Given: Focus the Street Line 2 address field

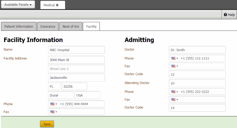Looking at the screenshot, I should click(76, 69).
